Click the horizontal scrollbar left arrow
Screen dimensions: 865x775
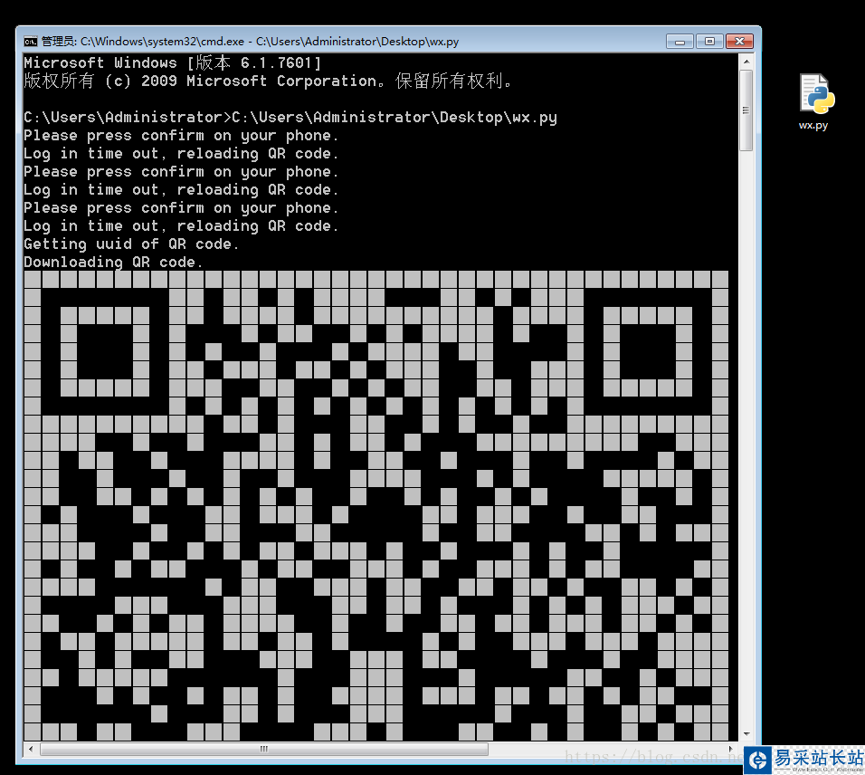pos(31,749)
